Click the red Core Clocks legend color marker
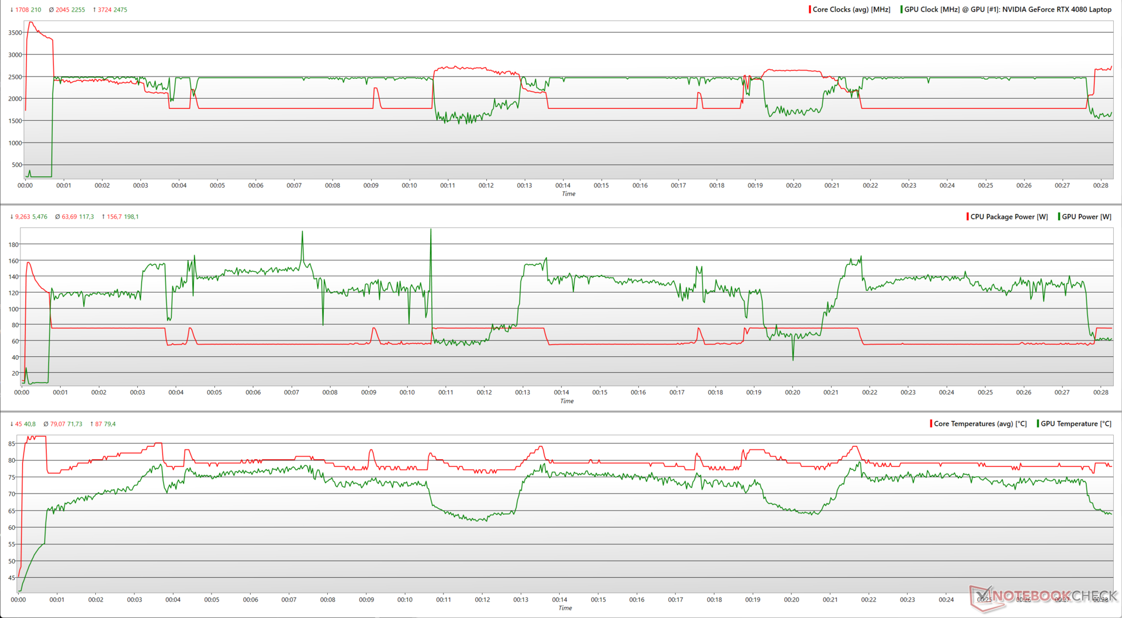 tap(810, 9)
